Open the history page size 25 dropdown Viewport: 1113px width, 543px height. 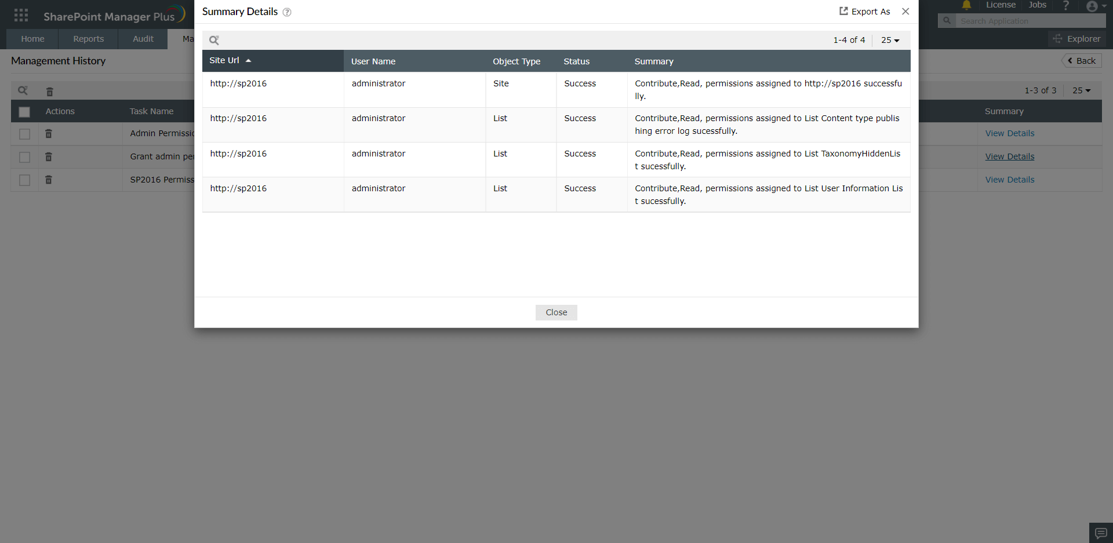(1082, 90)
